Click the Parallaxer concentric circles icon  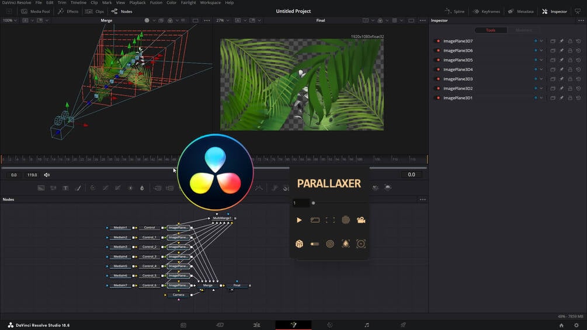pyautogui.click(x=330, y=244)
